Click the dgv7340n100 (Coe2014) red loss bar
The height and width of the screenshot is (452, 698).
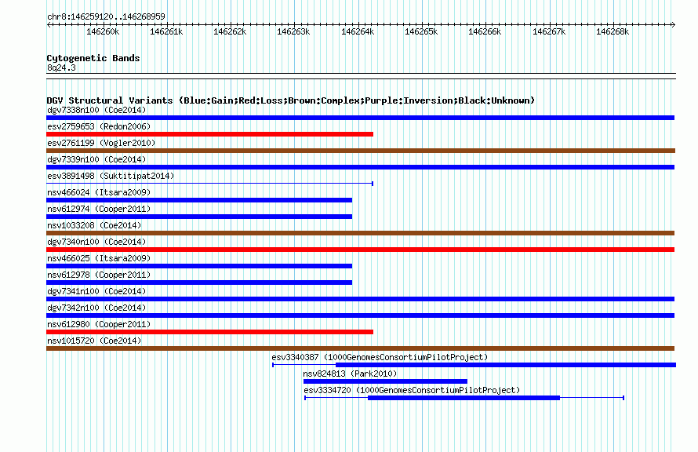pyautogui.click(x=360, y=250)
